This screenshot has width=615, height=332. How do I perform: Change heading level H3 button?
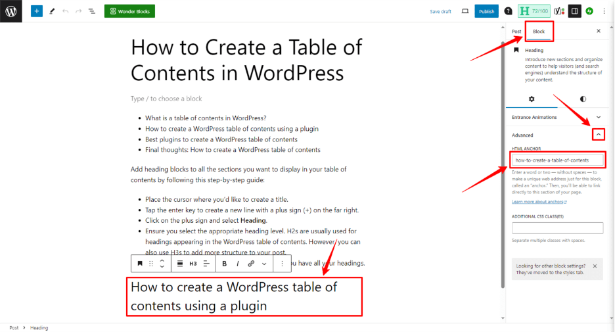(x=193, y=264)
